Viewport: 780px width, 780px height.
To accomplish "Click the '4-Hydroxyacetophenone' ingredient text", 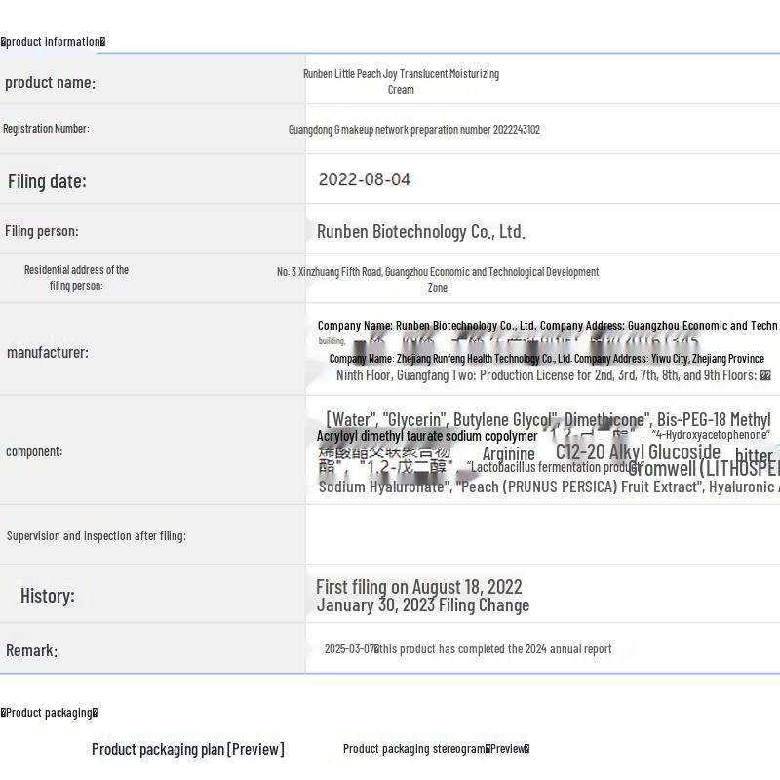I will [x=711, y=435].
